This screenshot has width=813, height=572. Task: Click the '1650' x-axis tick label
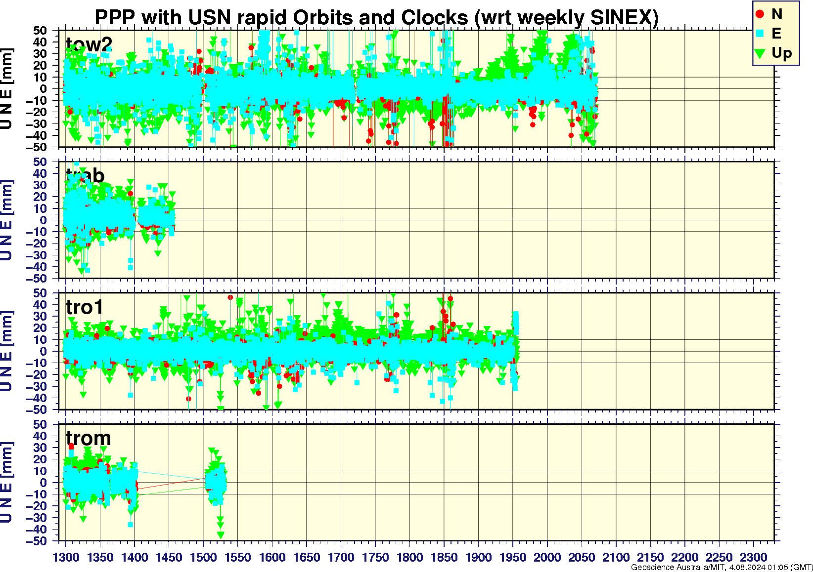[x=307, y=557]
